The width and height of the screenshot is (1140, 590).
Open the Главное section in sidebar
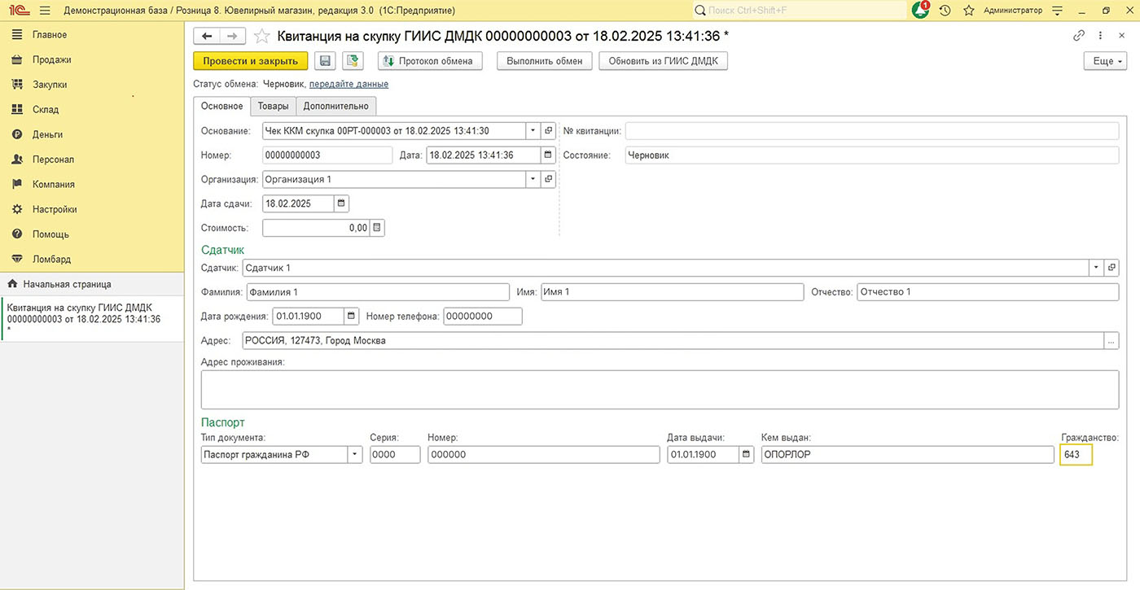[x=92, y=35]
